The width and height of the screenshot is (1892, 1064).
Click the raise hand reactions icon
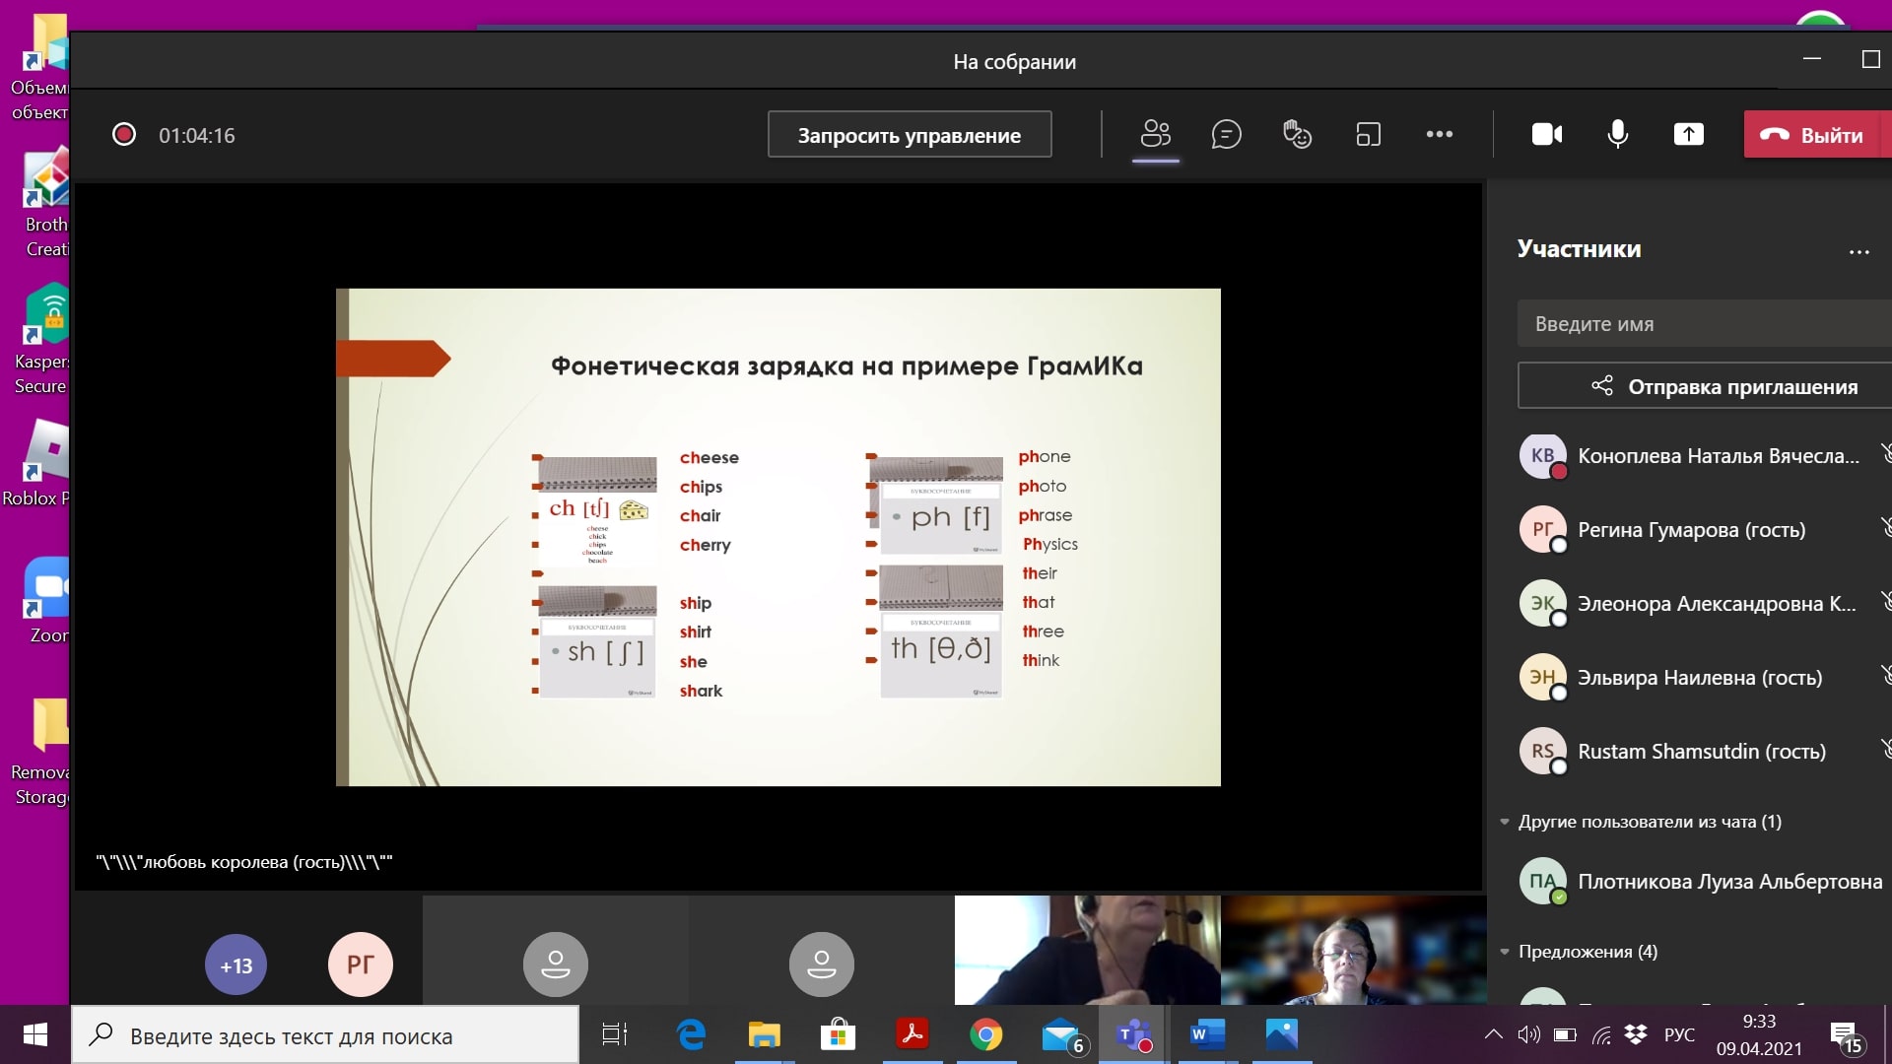click(1297, 134)
